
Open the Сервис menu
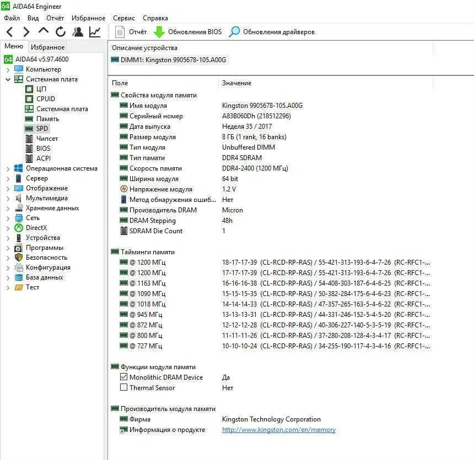(124, 18)
